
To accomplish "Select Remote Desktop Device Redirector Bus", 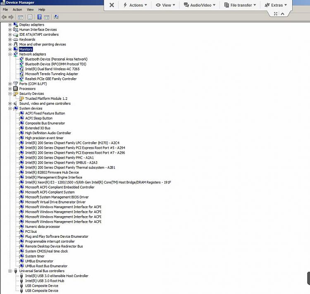I will [54, 246].
